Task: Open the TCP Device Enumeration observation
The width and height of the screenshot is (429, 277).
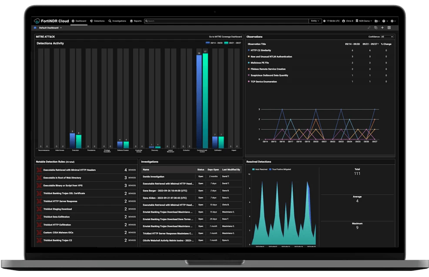Action: click(x=264, y=82)
